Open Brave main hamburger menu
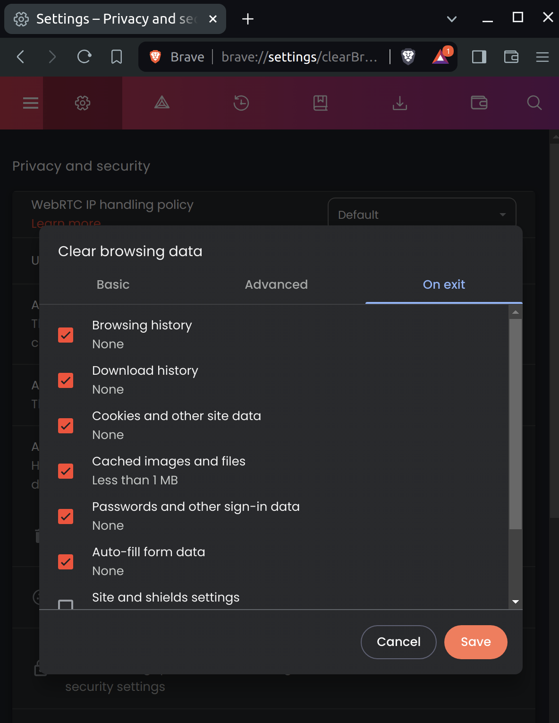 (x=542, y=57)
